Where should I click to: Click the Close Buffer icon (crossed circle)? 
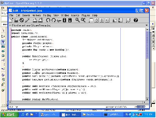click(x=22, y=20)
